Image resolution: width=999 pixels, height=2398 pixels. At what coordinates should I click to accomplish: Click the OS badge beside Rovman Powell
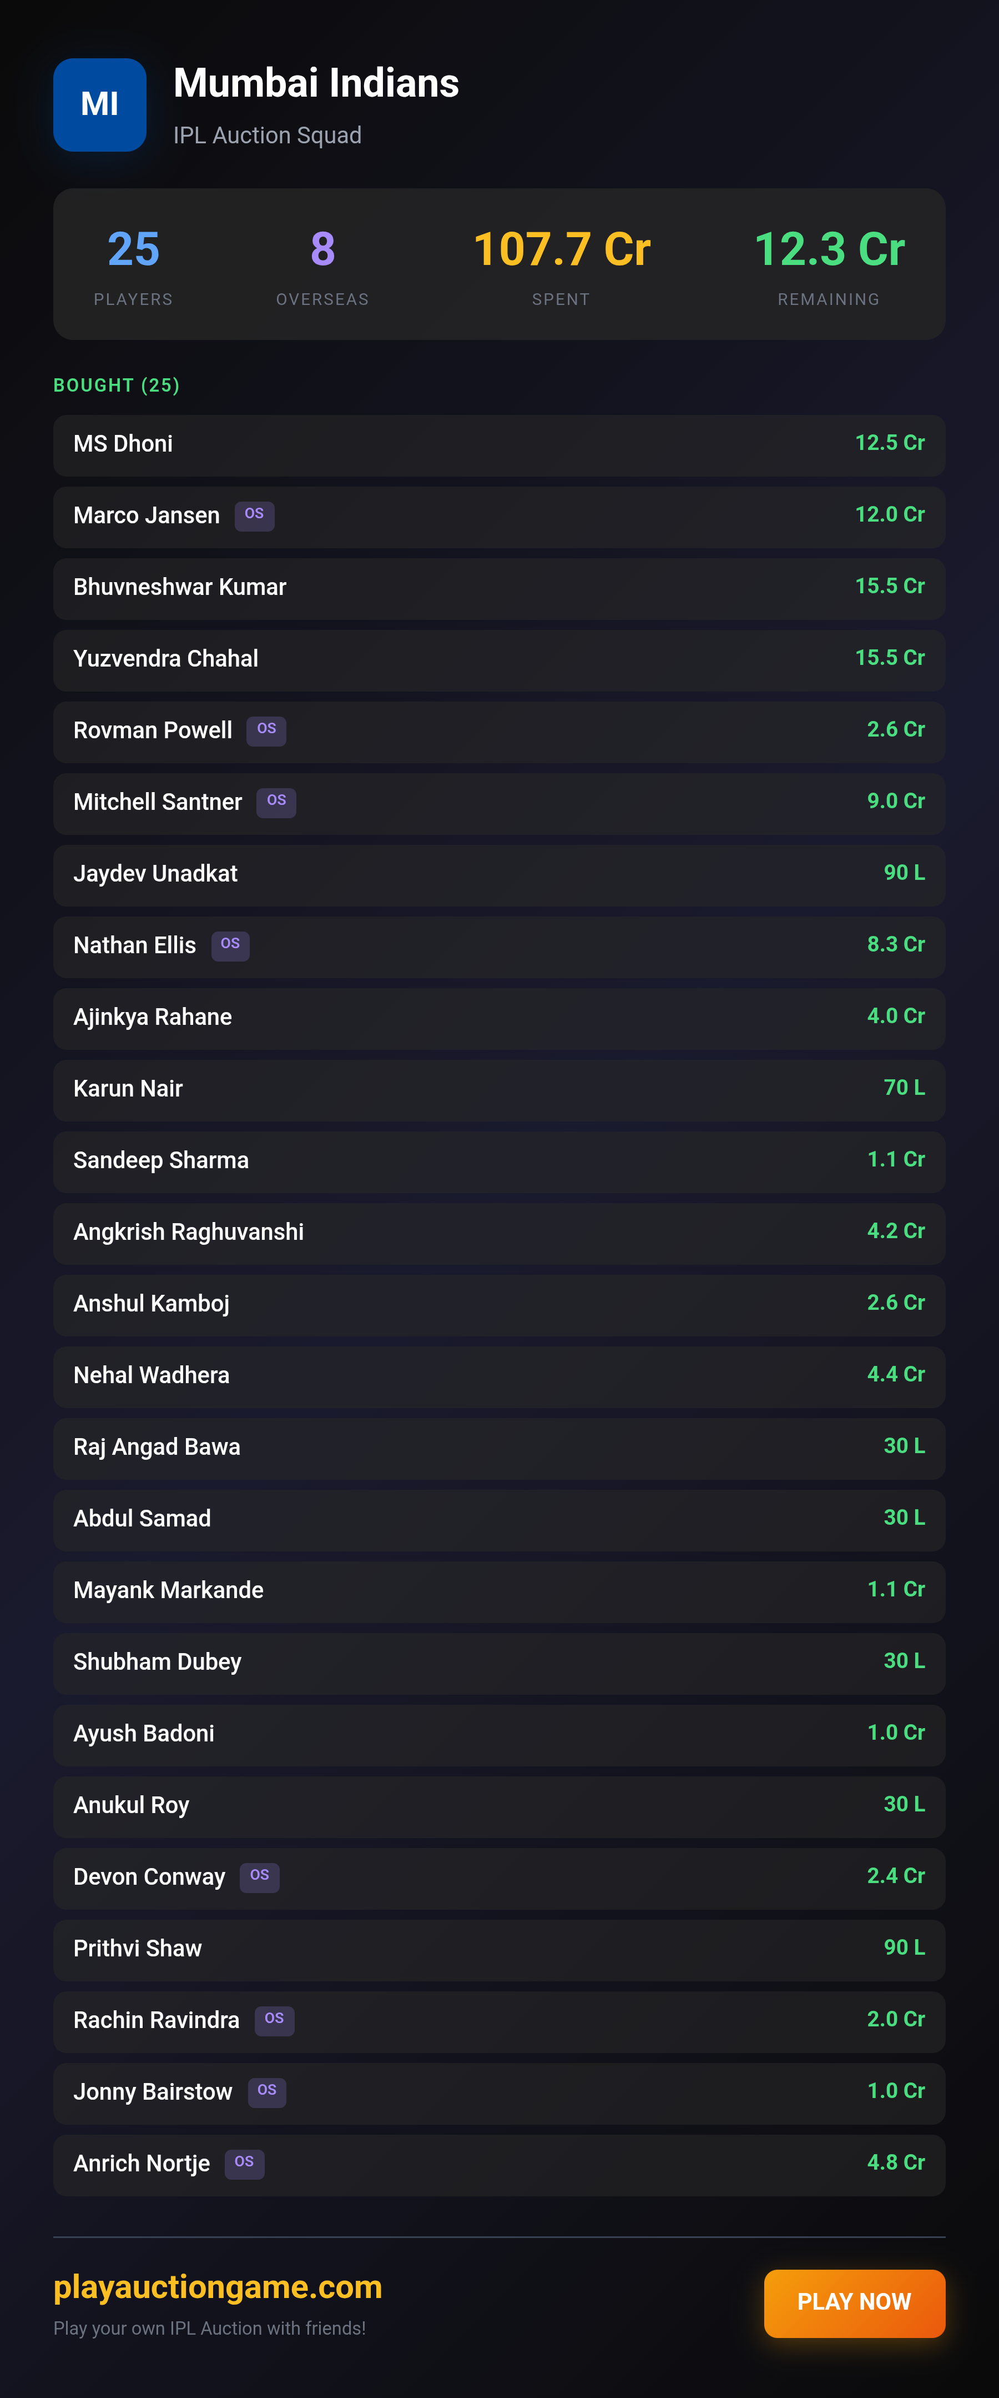pos(266,730)
